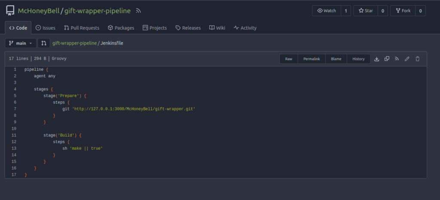Image resolution: width=440 pixels, height=200 pixels.
Task: View the stargazers count
Action: [383, 11]
